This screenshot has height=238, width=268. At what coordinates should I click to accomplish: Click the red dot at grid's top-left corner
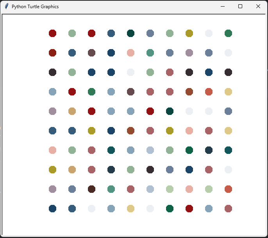pyautogui.click(x=52, y=33)
